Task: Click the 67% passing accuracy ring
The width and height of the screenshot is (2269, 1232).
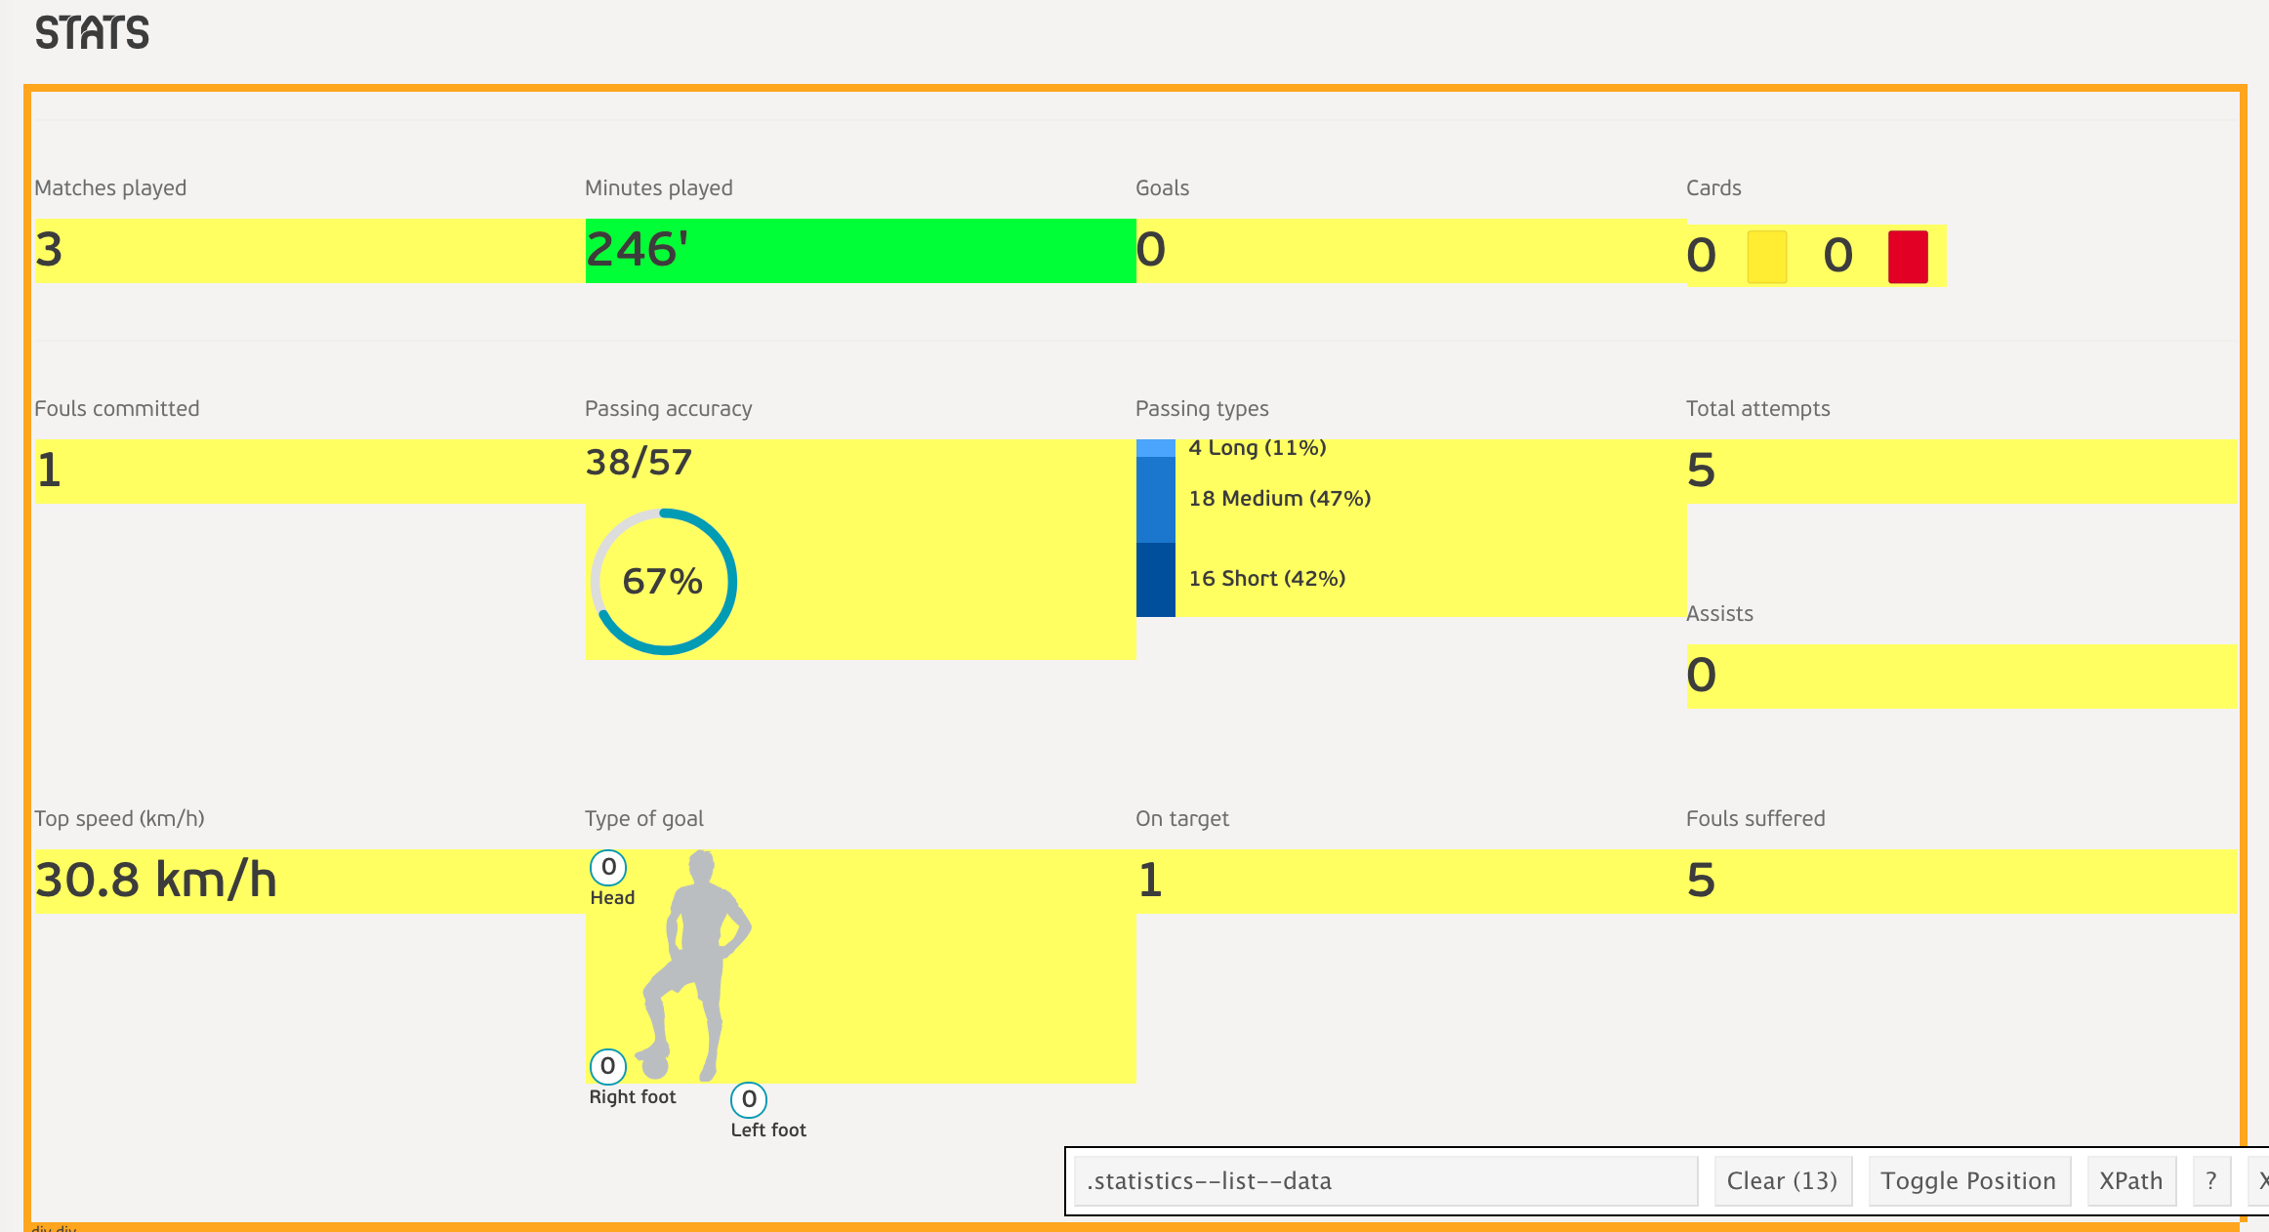Action: click(664, 582)
